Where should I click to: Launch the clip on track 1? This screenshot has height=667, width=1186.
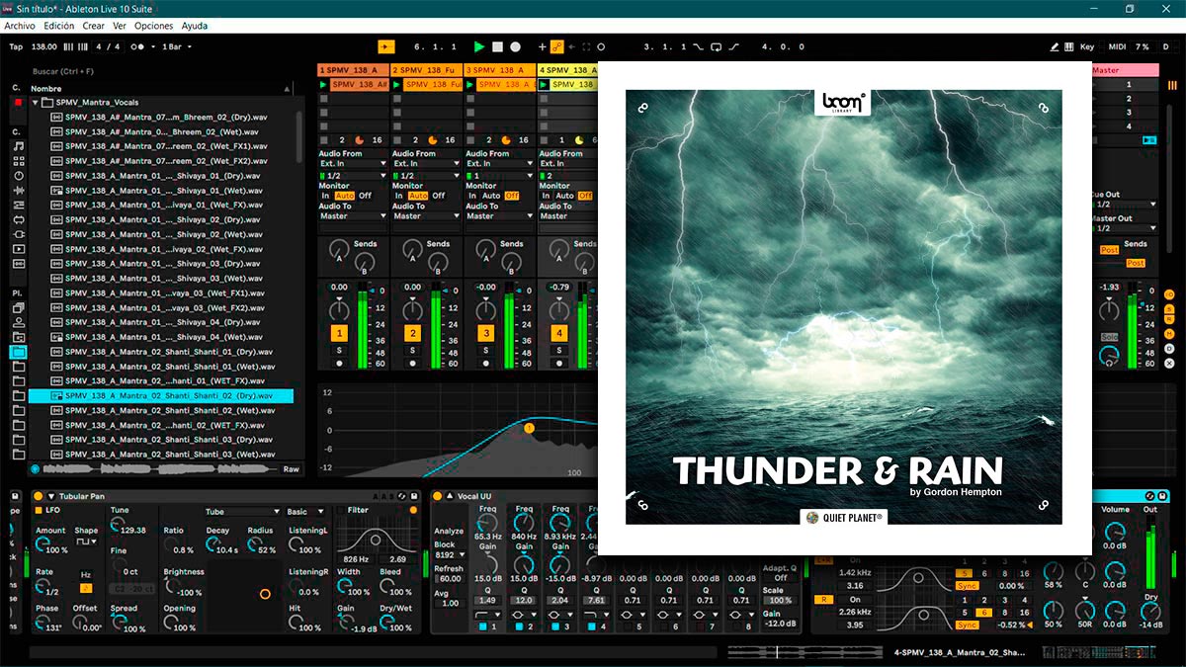point(323,85)
